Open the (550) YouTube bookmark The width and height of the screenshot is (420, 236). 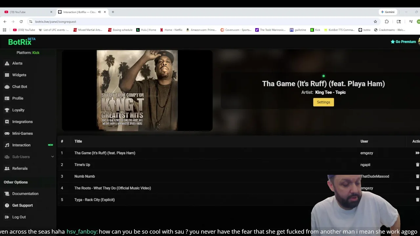click(x=24, y=30)
